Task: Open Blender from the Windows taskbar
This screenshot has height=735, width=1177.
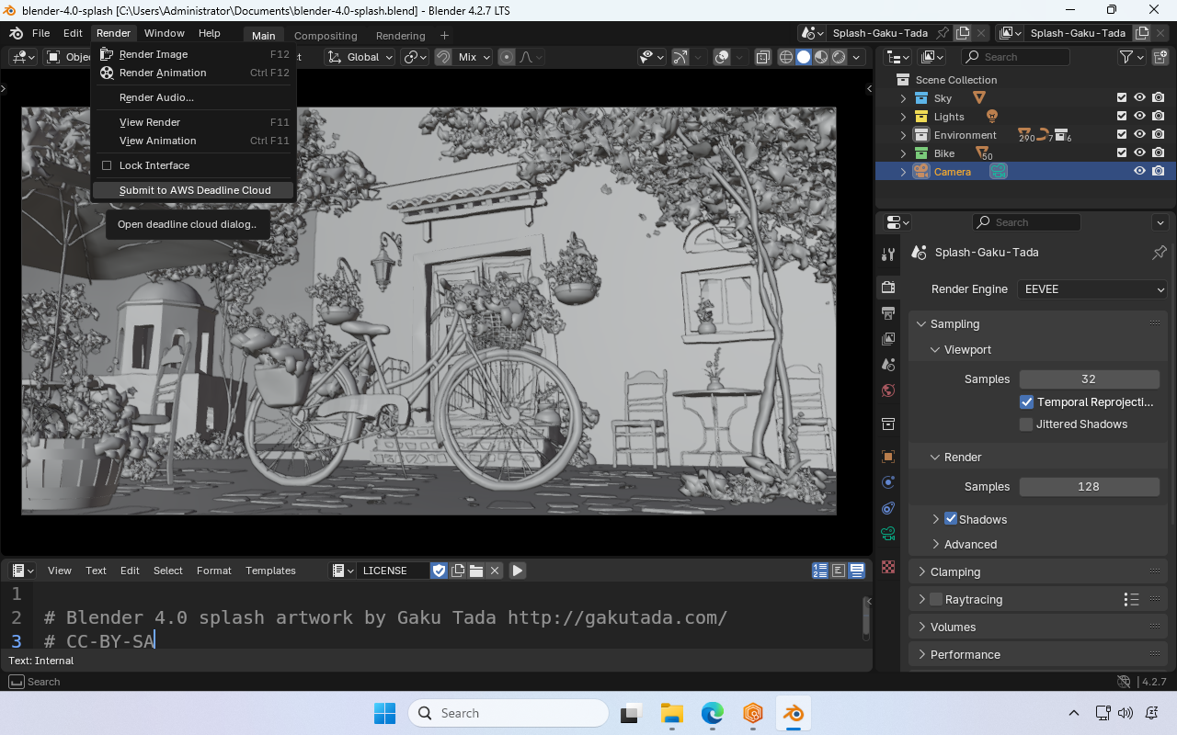Action: tap(792, 713)
